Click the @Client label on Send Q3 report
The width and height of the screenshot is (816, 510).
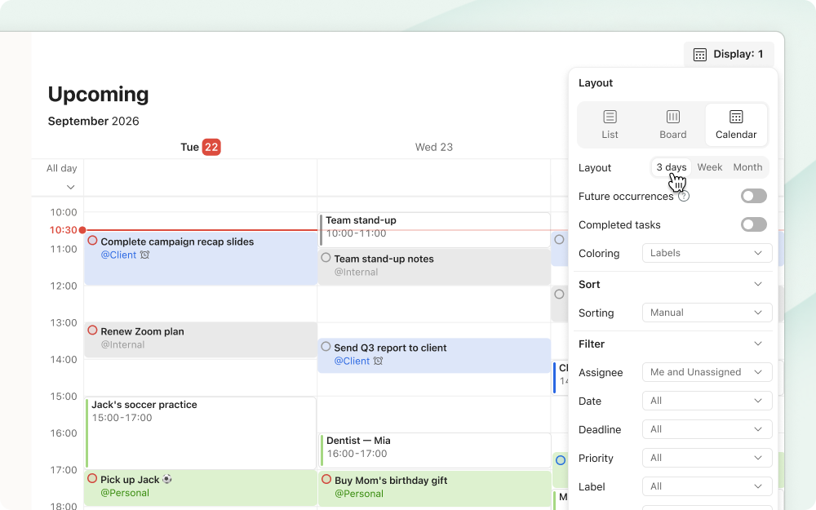352,361
